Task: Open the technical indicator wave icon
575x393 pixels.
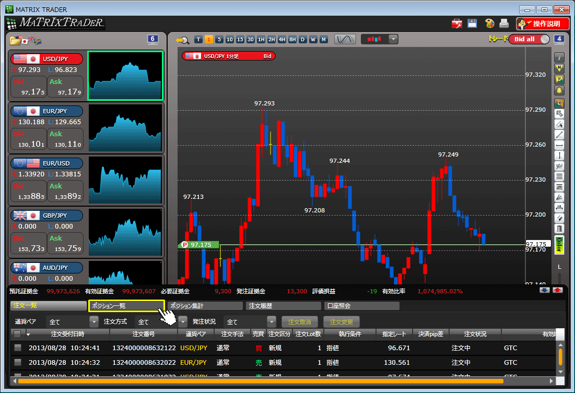Action: (345, 39)
